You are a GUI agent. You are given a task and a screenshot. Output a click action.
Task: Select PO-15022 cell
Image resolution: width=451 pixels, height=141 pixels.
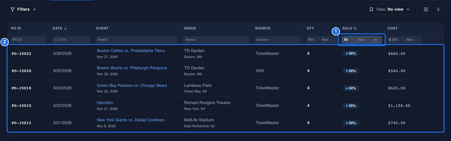[x=21, y=54]
